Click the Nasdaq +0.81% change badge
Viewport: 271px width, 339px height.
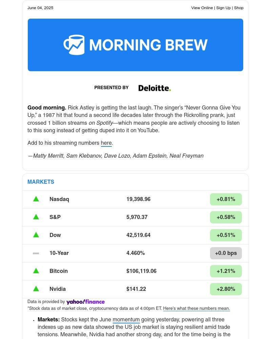(226, 199)
